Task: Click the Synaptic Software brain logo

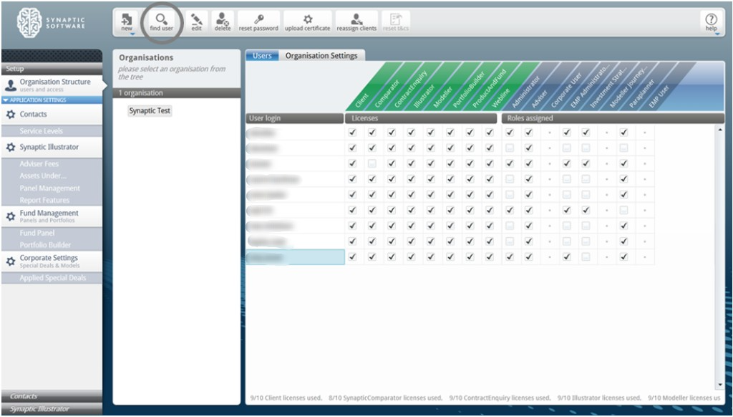Action: pos(29,22)
